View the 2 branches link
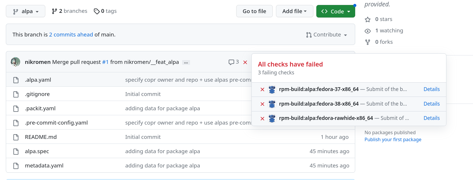 (x=70, y=11)
